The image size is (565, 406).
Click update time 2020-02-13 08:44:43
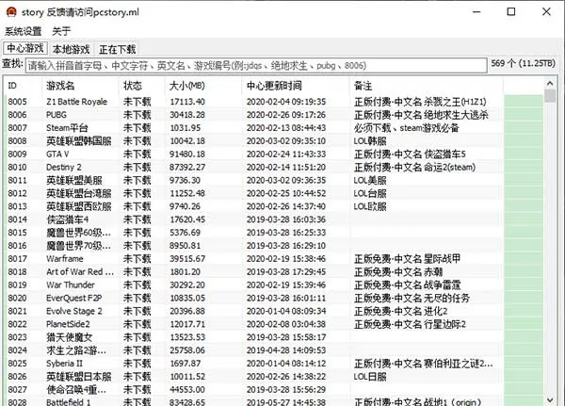[286, 128]
